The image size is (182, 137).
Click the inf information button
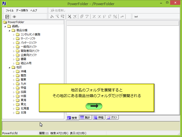pyautogui.click(x=136, y=17)
